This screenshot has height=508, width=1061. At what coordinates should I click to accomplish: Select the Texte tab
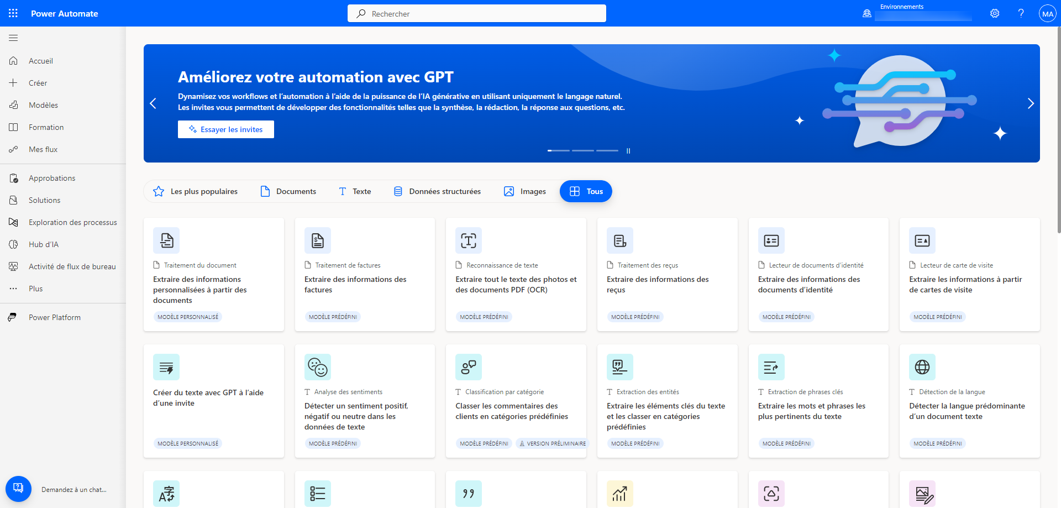(354, 191)
